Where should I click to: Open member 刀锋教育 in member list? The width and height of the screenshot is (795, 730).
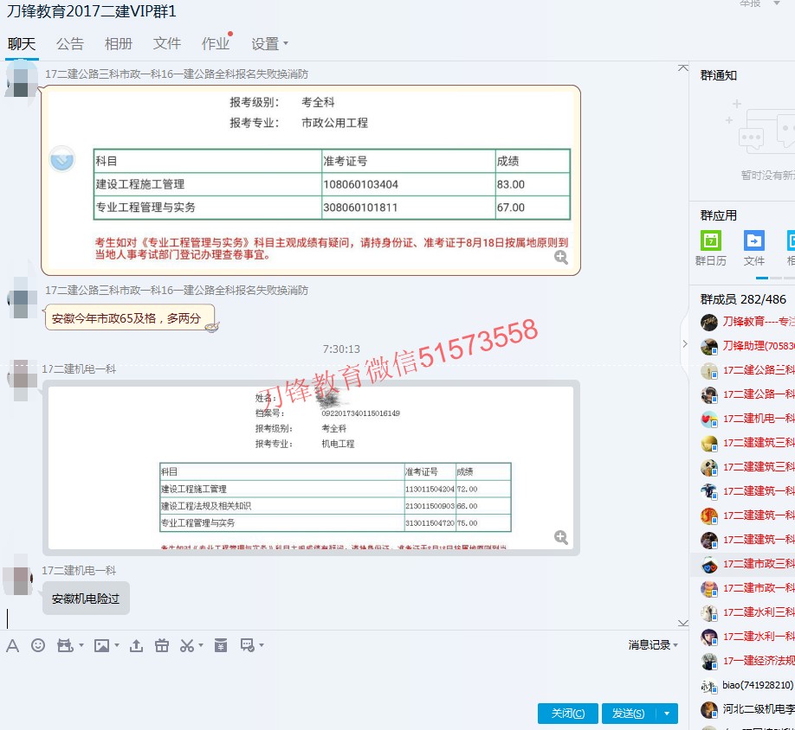[x=743, y=322]
